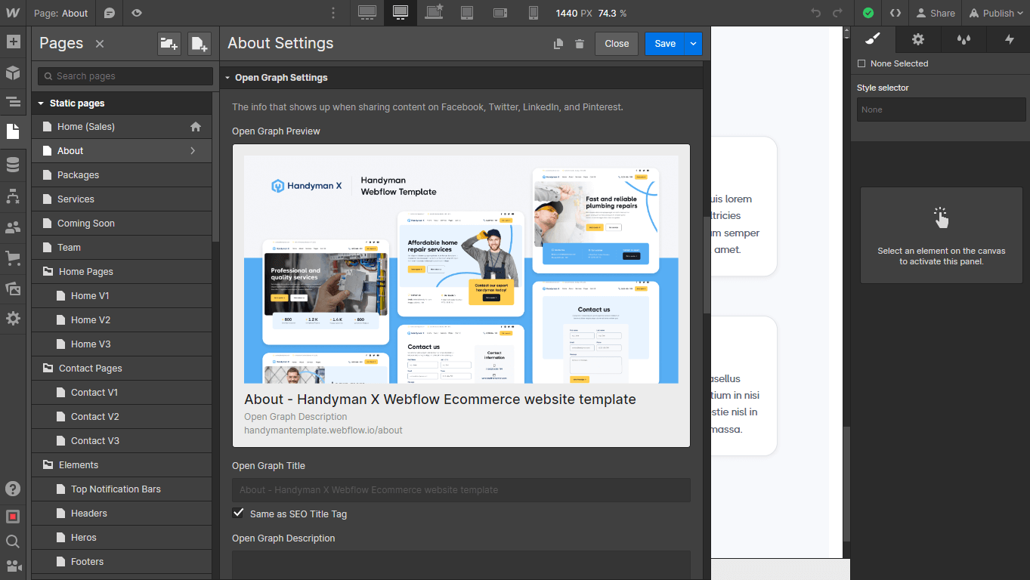Open the Save button dropdown arrow
The height and width of the screenshot is (580, 1030).
pyautogui.click(x=693, y=44)
